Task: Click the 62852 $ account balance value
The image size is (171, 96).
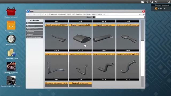Action: 161,9
